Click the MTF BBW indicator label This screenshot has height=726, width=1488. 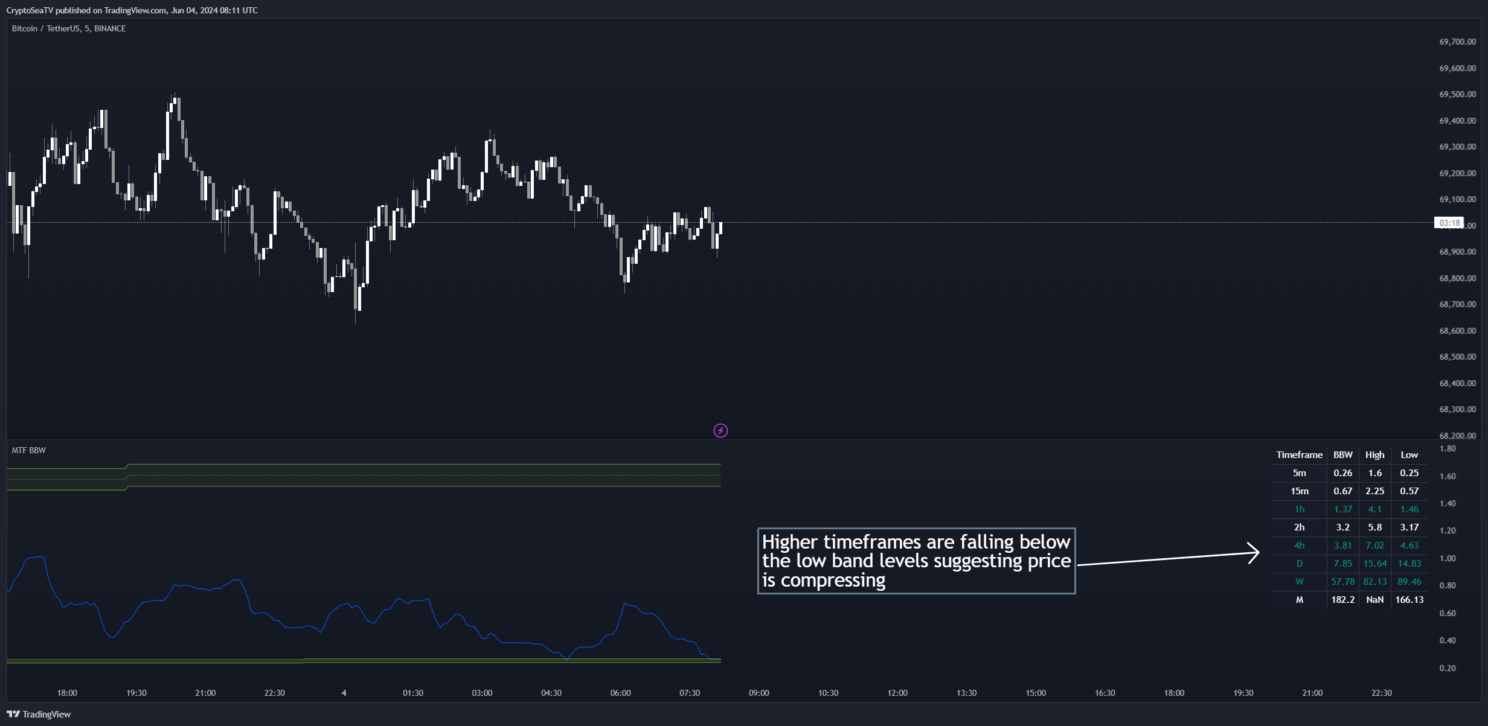29,450
